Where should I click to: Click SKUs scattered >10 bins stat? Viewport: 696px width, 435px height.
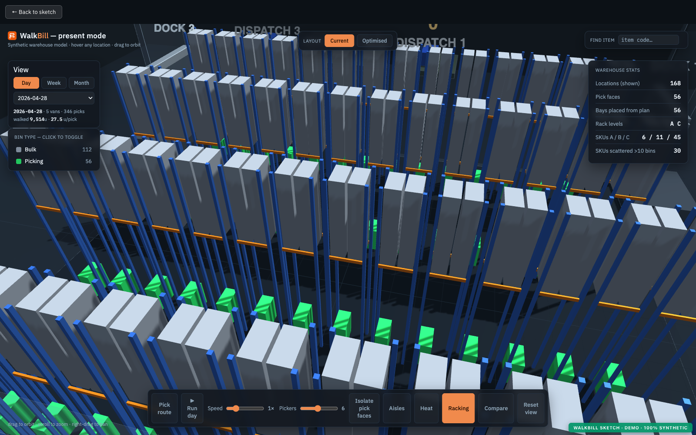[638, 151]
